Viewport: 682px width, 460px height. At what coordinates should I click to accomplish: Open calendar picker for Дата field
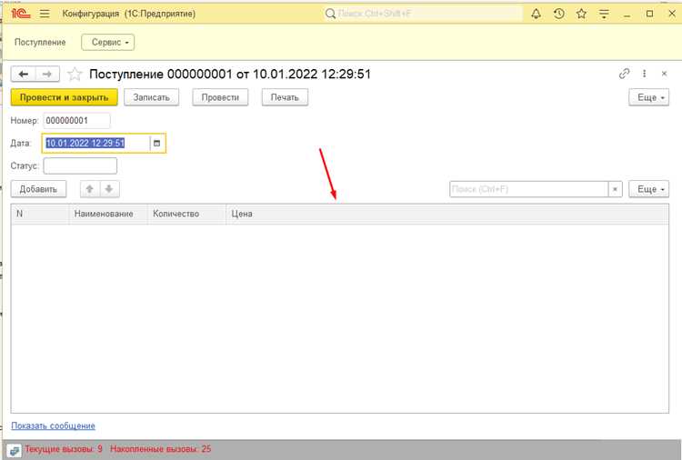157,143
